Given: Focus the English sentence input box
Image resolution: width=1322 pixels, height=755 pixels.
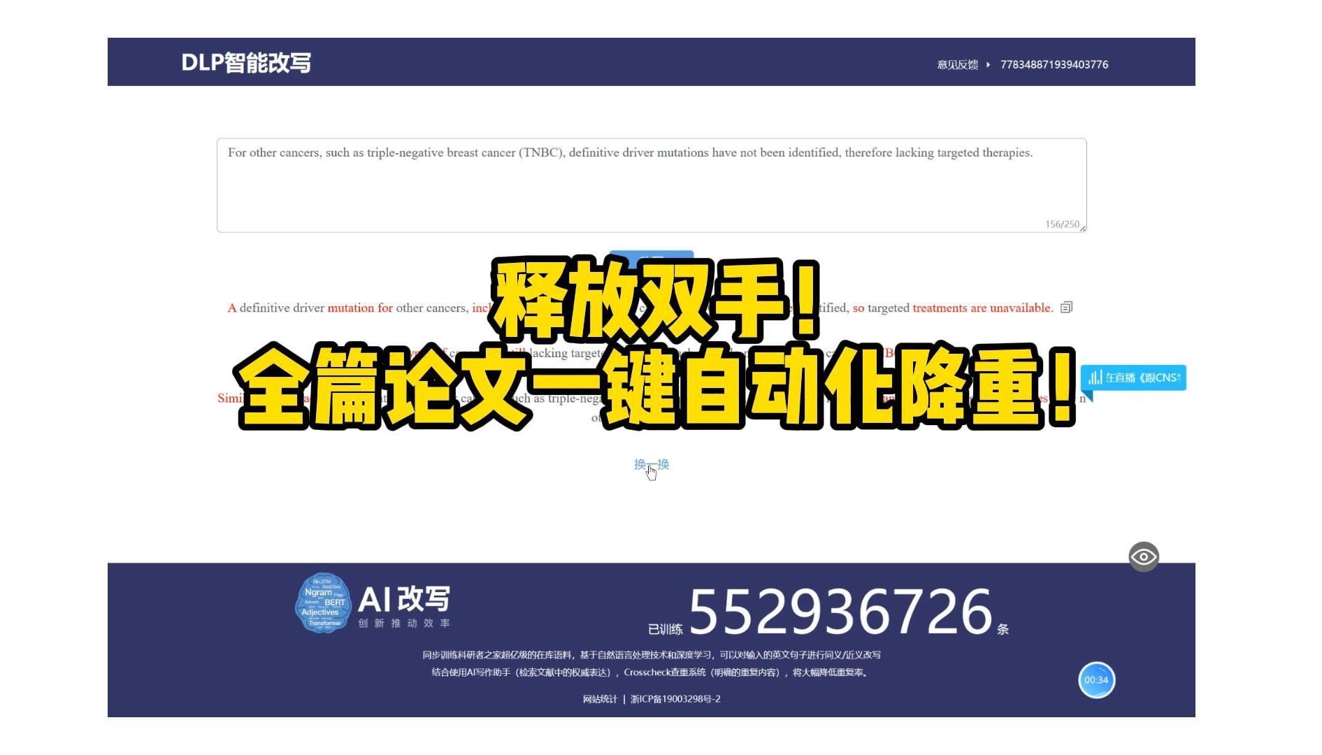Looking at the screenshot, I should (651, 185).
